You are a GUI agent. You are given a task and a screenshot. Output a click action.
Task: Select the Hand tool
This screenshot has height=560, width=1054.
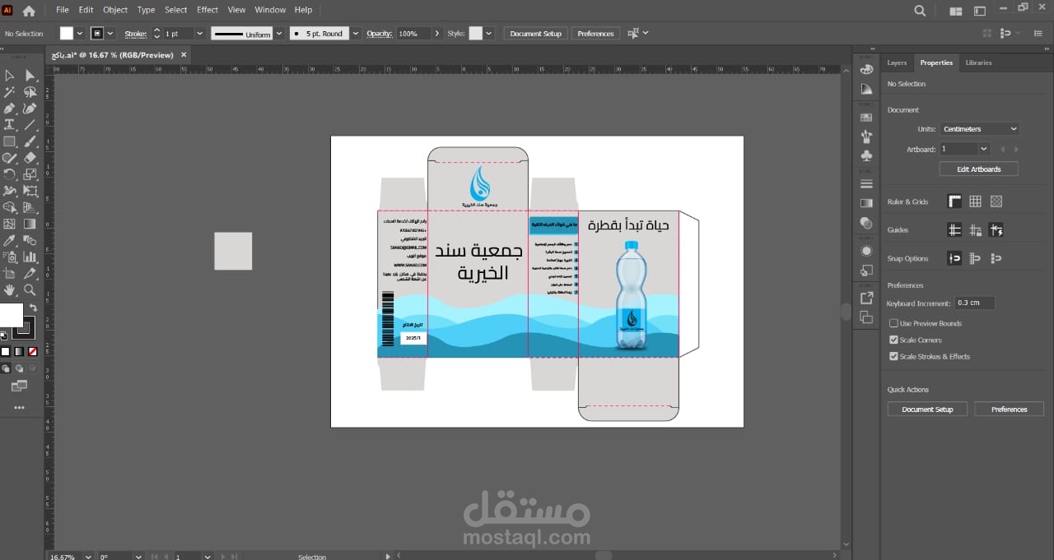pos(10,289)
